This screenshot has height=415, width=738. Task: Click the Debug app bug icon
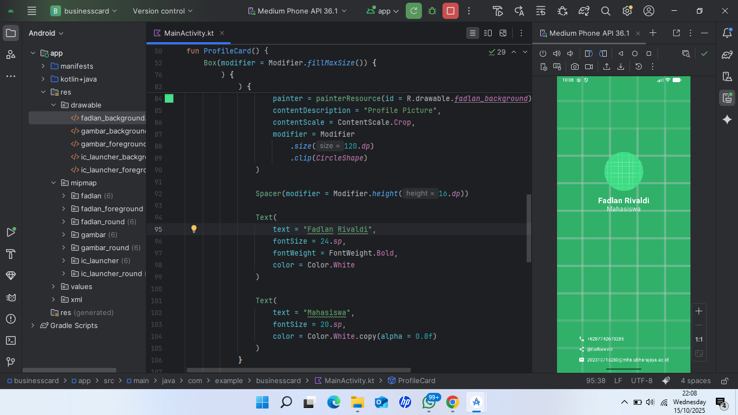[x=432, y=11]
